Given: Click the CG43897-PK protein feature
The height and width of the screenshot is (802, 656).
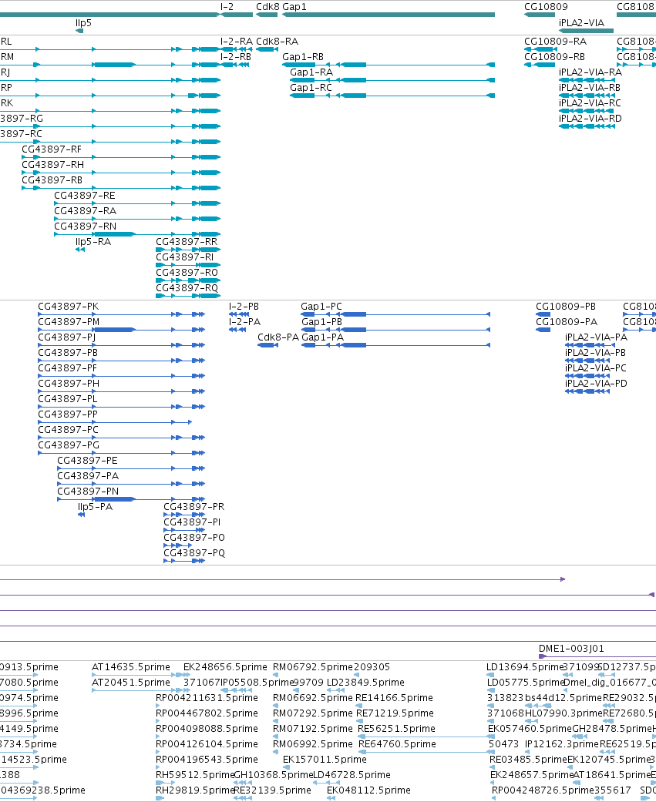Looking at the screenshot, I should (x=121, y=314).
